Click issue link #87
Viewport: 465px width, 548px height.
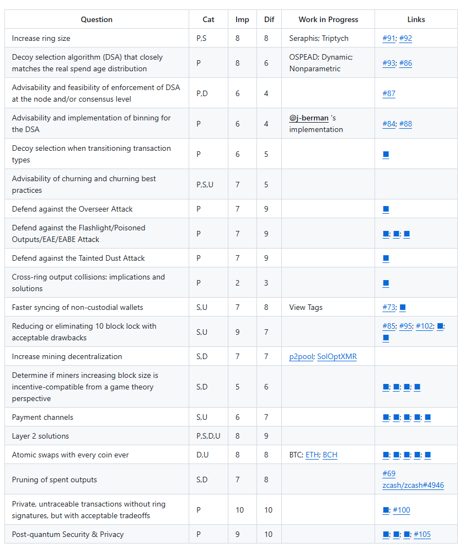coord(388,94)
